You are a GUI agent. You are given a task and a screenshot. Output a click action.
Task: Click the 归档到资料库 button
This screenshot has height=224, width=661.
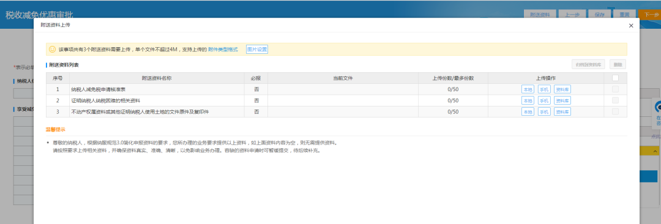589,64
